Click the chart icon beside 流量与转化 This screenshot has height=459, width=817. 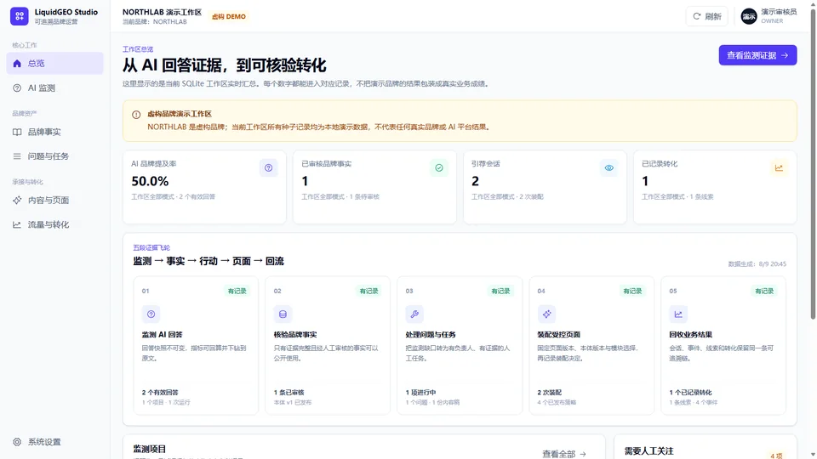(17, 224)
